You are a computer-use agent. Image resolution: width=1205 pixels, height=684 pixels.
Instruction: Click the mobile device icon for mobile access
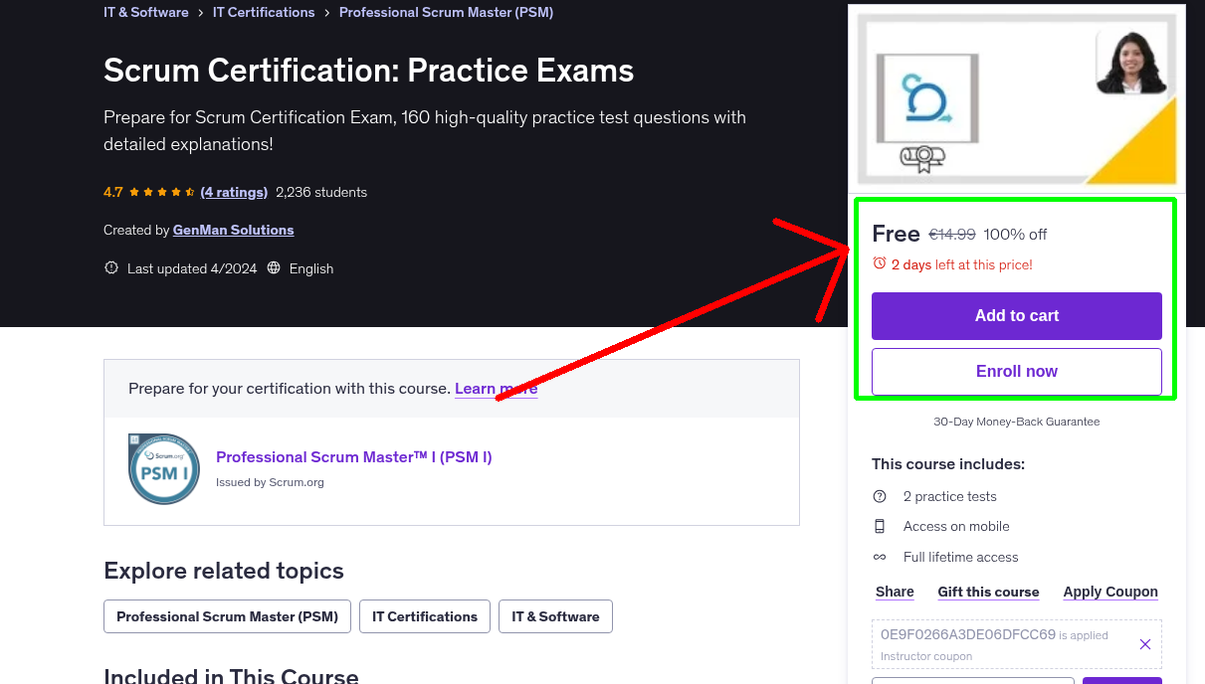(x=880, y=526)
